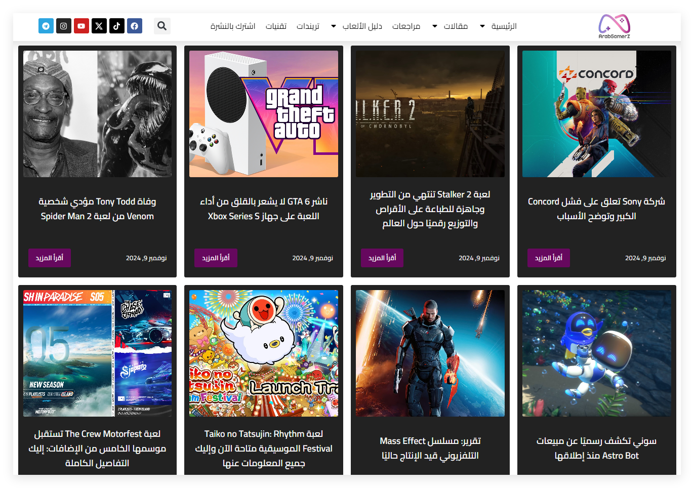Click the اشترك بالنشرة newsletter link
694x488 pixels.
(x=233, y=26)
